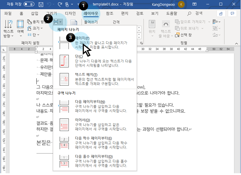Click the 용지 방향 orientation button
This screenshot has width=241, height=175.
[37, 22]
